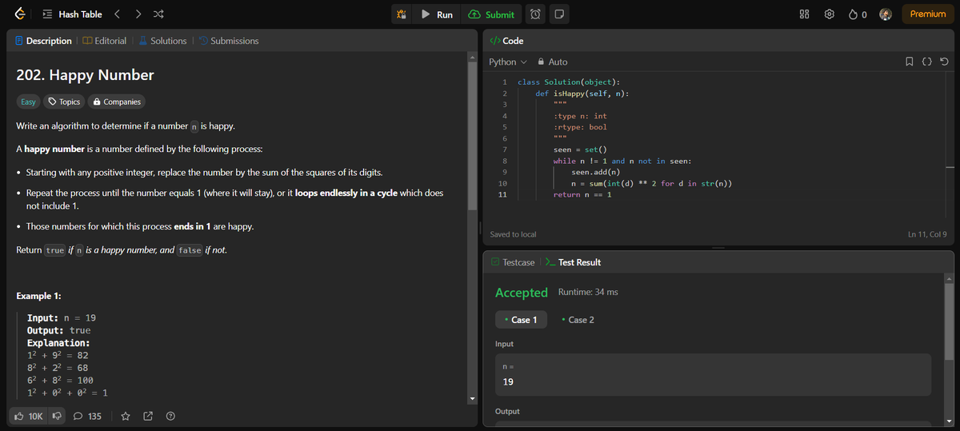The height and width of the screenshot is (431, 960).
Task: Like the problem with thumbs up
Action: click(30, 416)
